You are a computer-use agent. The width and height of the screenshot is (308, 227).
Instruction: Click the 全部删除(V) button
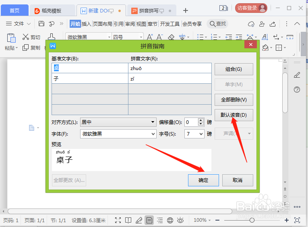click(x=234, y=100)
